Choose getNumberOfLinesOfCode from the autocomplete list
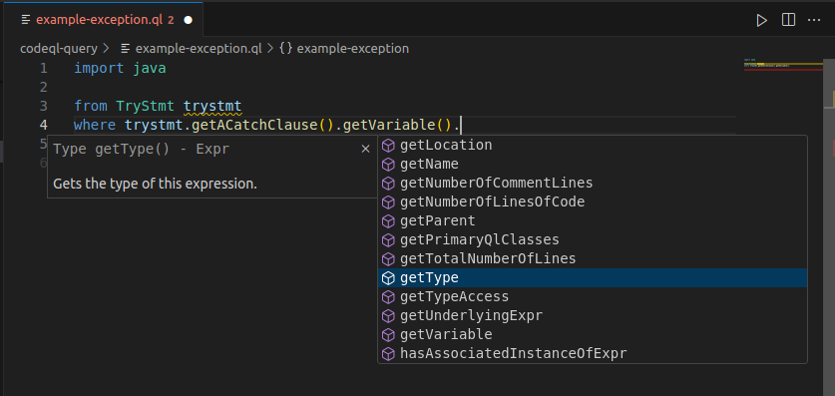Image resolution: width=835 pixels, height=396 pixels. click(593, 201)
